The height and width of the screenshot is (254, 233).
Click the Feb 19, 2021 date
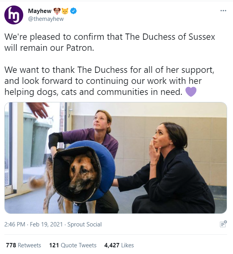46,224
